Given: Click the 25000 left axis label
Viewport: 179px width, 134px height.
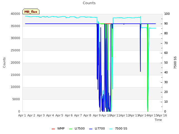Looking at the screenshot, I should click(15, 50).
